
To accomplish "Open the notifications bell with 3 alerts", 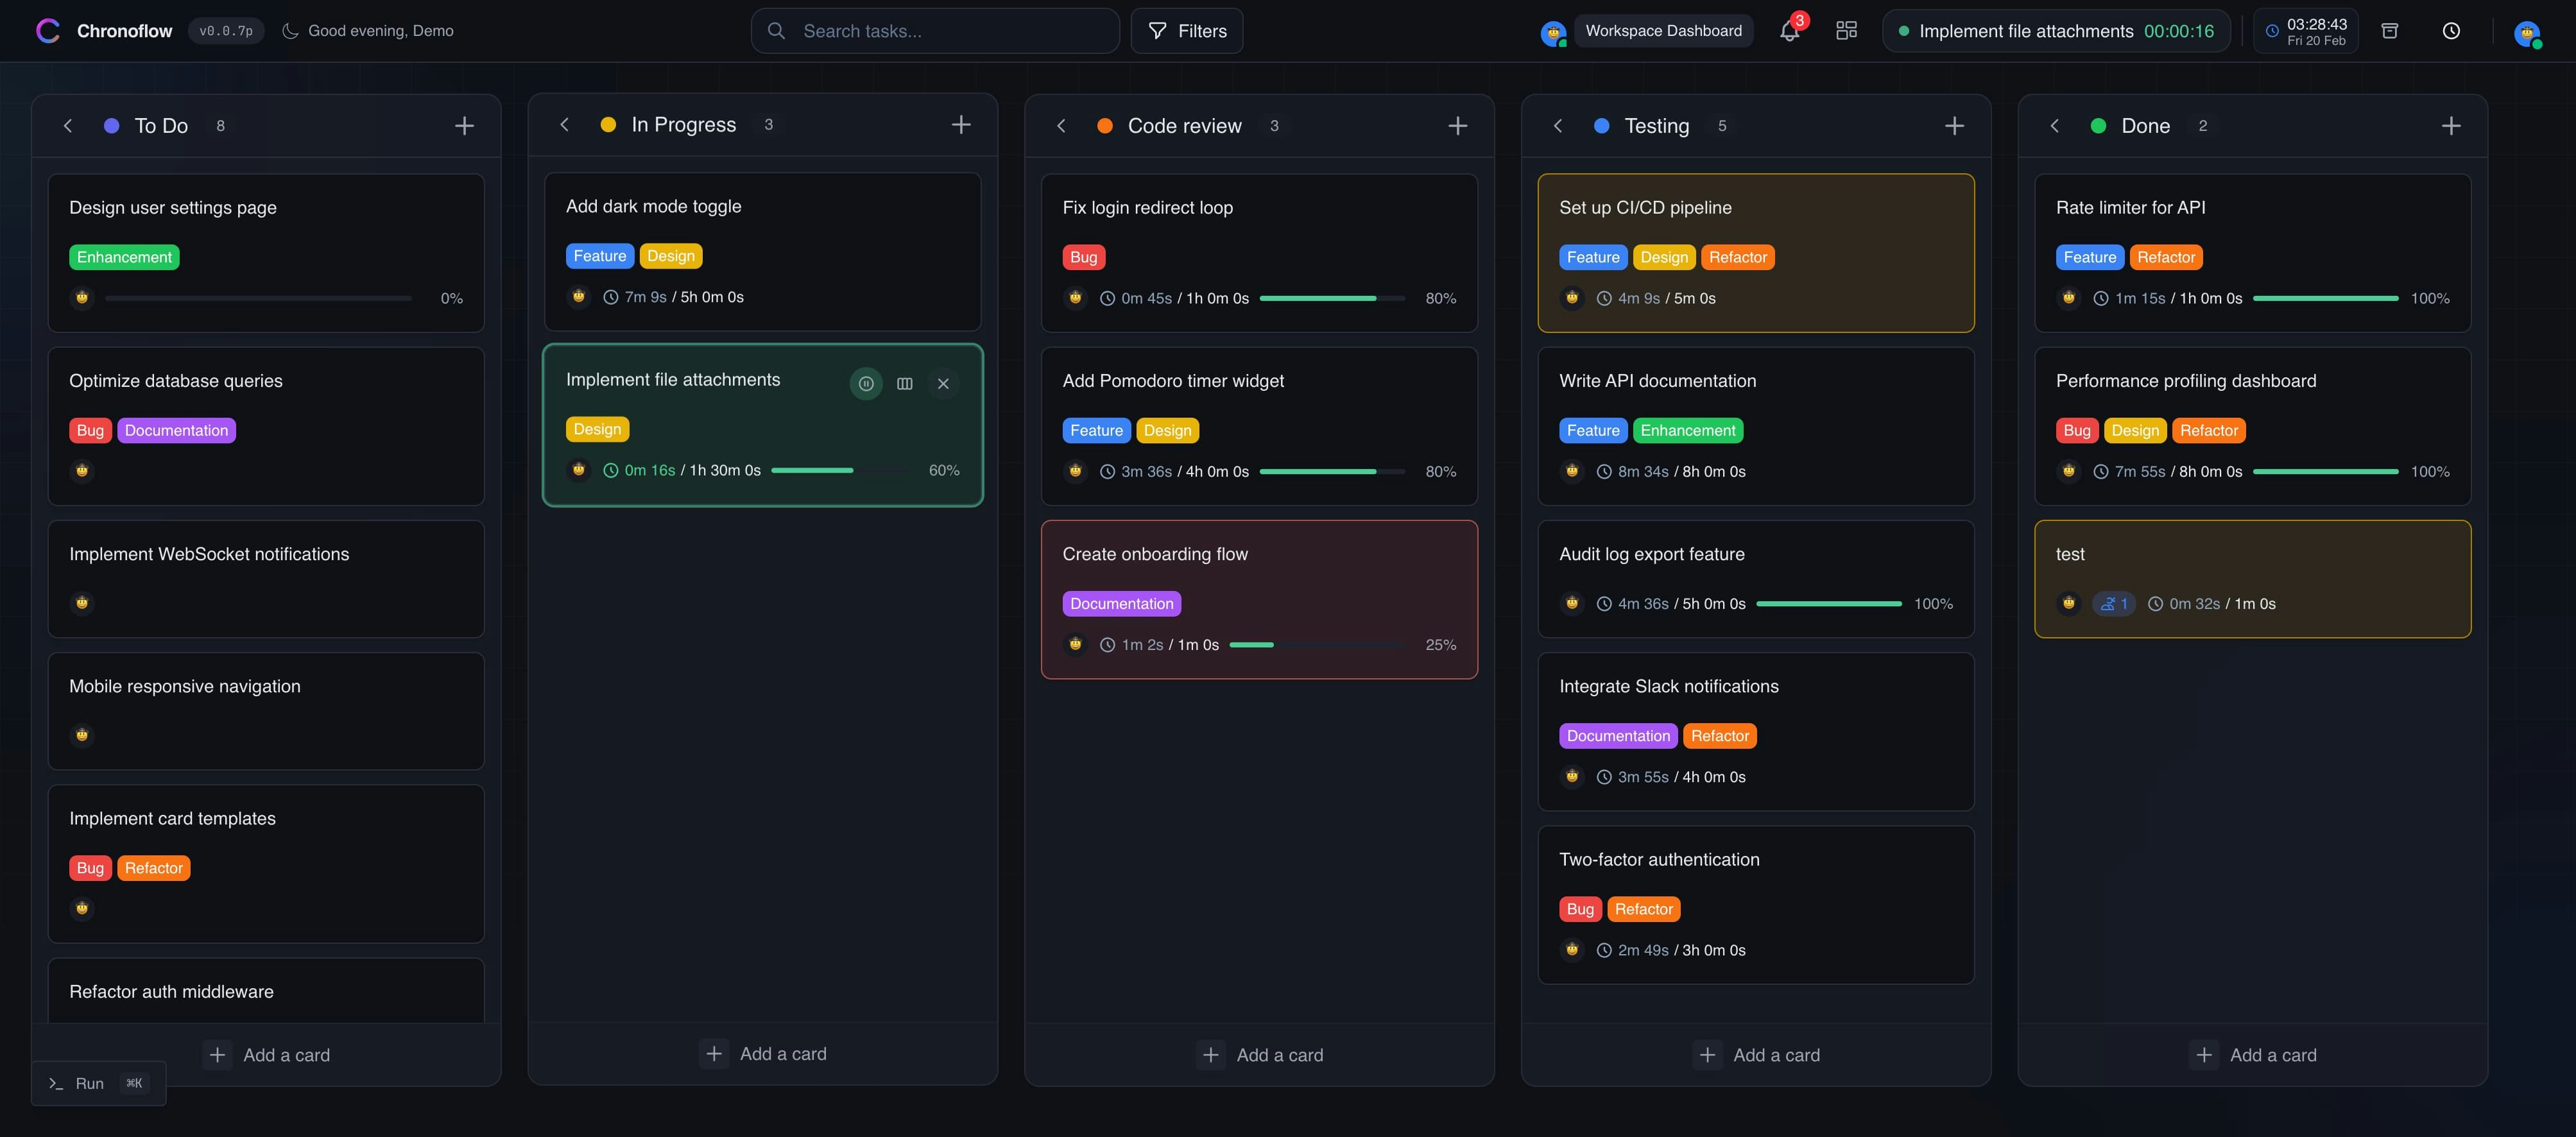I will [x=1789, y=31].
